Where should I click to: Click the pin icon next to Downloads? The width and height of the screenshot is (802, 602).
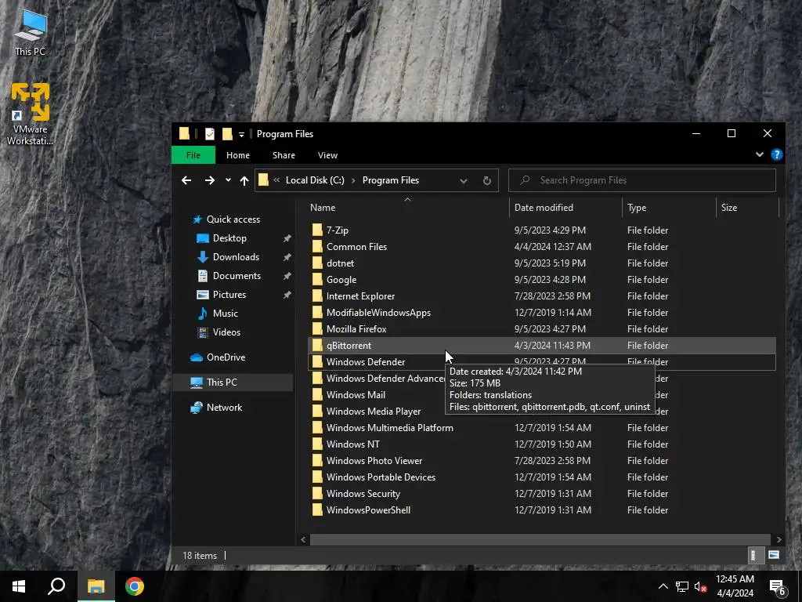tap(287, 257)
